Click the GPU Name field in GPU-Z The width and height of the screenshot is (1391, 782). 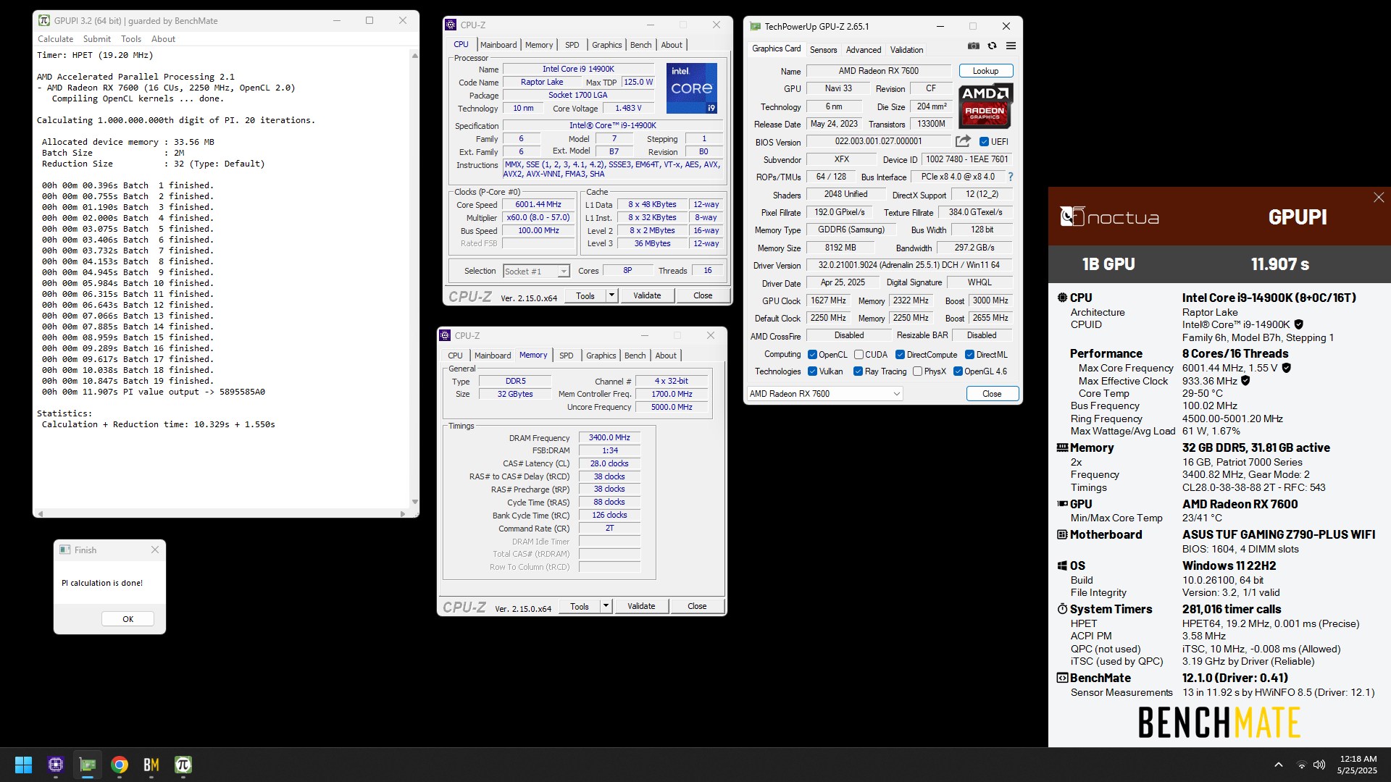pyautogui.click(x=878, y=71)
